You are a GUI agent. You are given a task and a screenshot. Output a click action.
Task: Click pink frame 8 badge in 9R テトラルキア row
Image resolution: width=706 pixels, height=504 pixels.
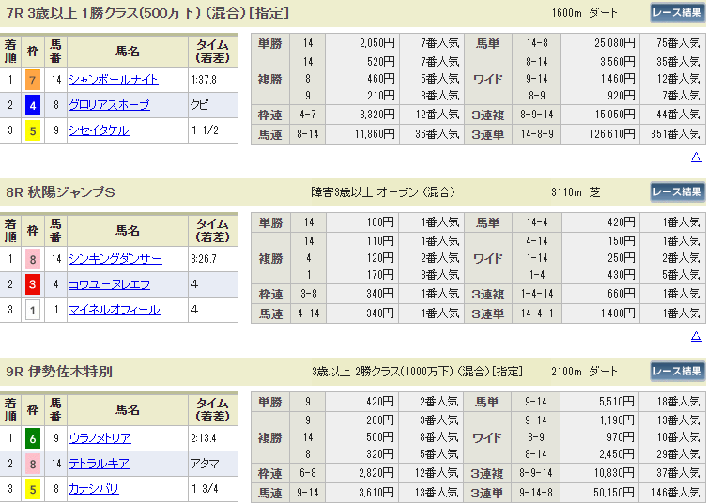click(x=33, y=464)
